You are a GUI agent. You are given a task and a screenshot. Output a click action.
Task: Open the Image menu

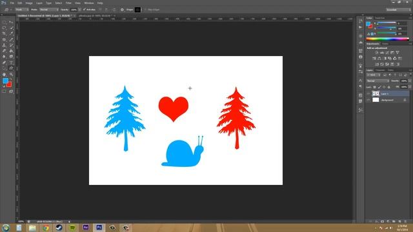29,3
